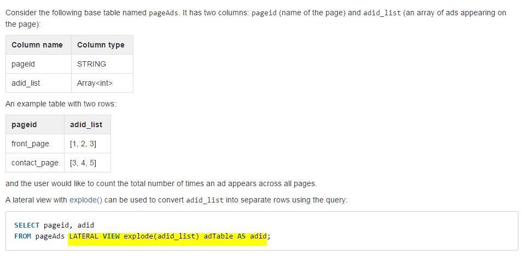Screen dimensions: 525x256
Task: Click the front_page table cell
Action: (x=30, y=144)
